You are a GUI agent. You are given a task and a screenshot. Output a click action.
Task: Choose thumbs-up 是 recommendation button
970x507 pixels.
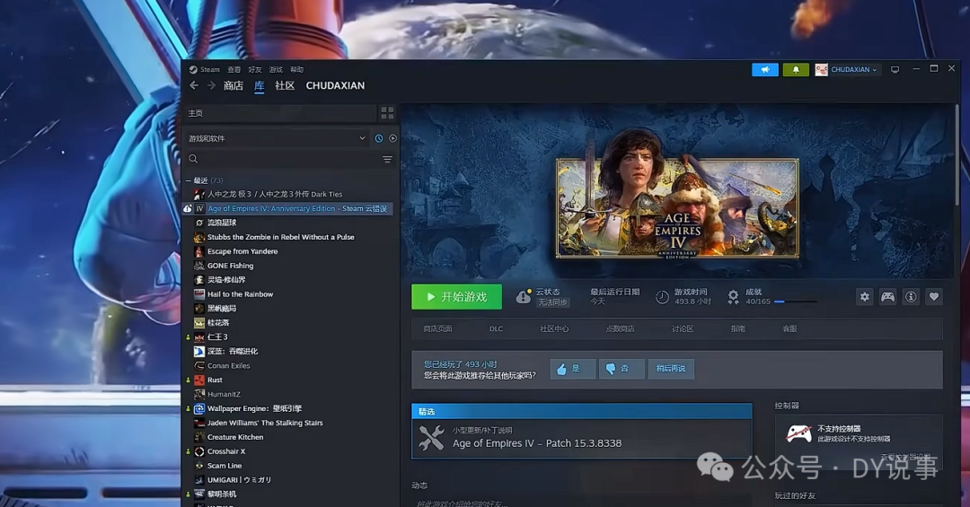(x=573, y=369)
